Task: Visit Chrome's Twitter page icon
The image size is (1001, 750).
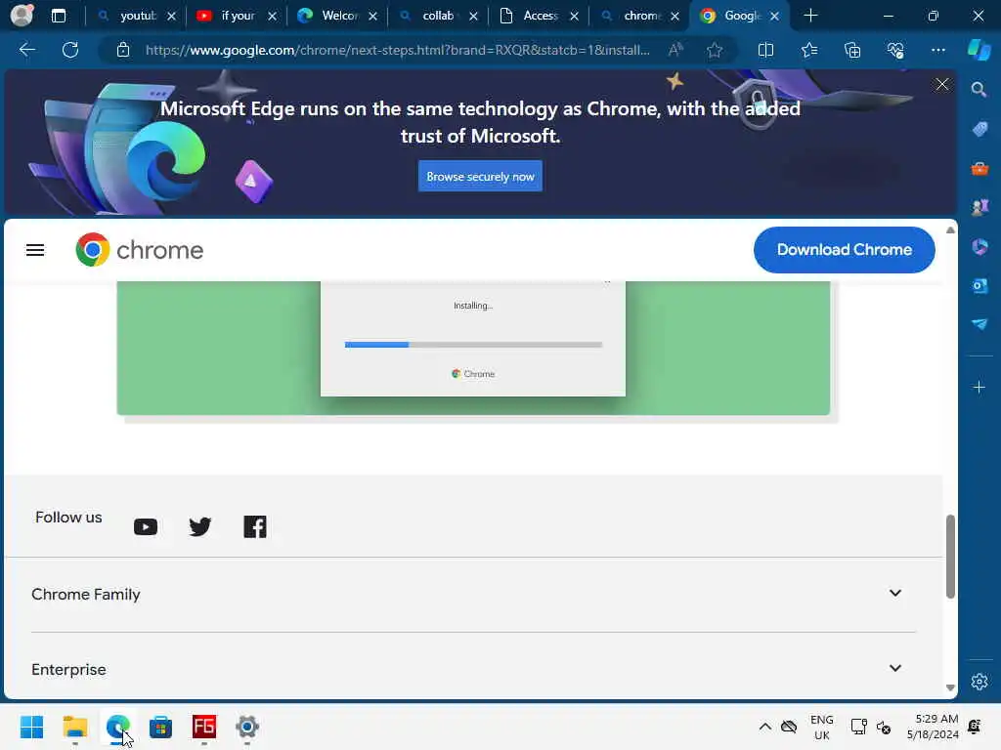Action: pyautogui.click(x=199, y=526)
